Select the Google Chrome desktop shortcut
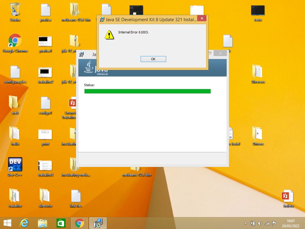The height and width of the screenshot is (229, 305). 15,43
